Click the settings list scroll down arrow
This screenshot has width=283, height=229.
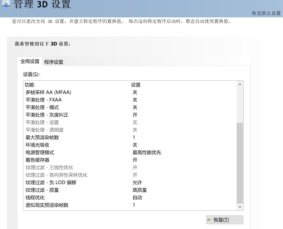(x=240, y=207)
